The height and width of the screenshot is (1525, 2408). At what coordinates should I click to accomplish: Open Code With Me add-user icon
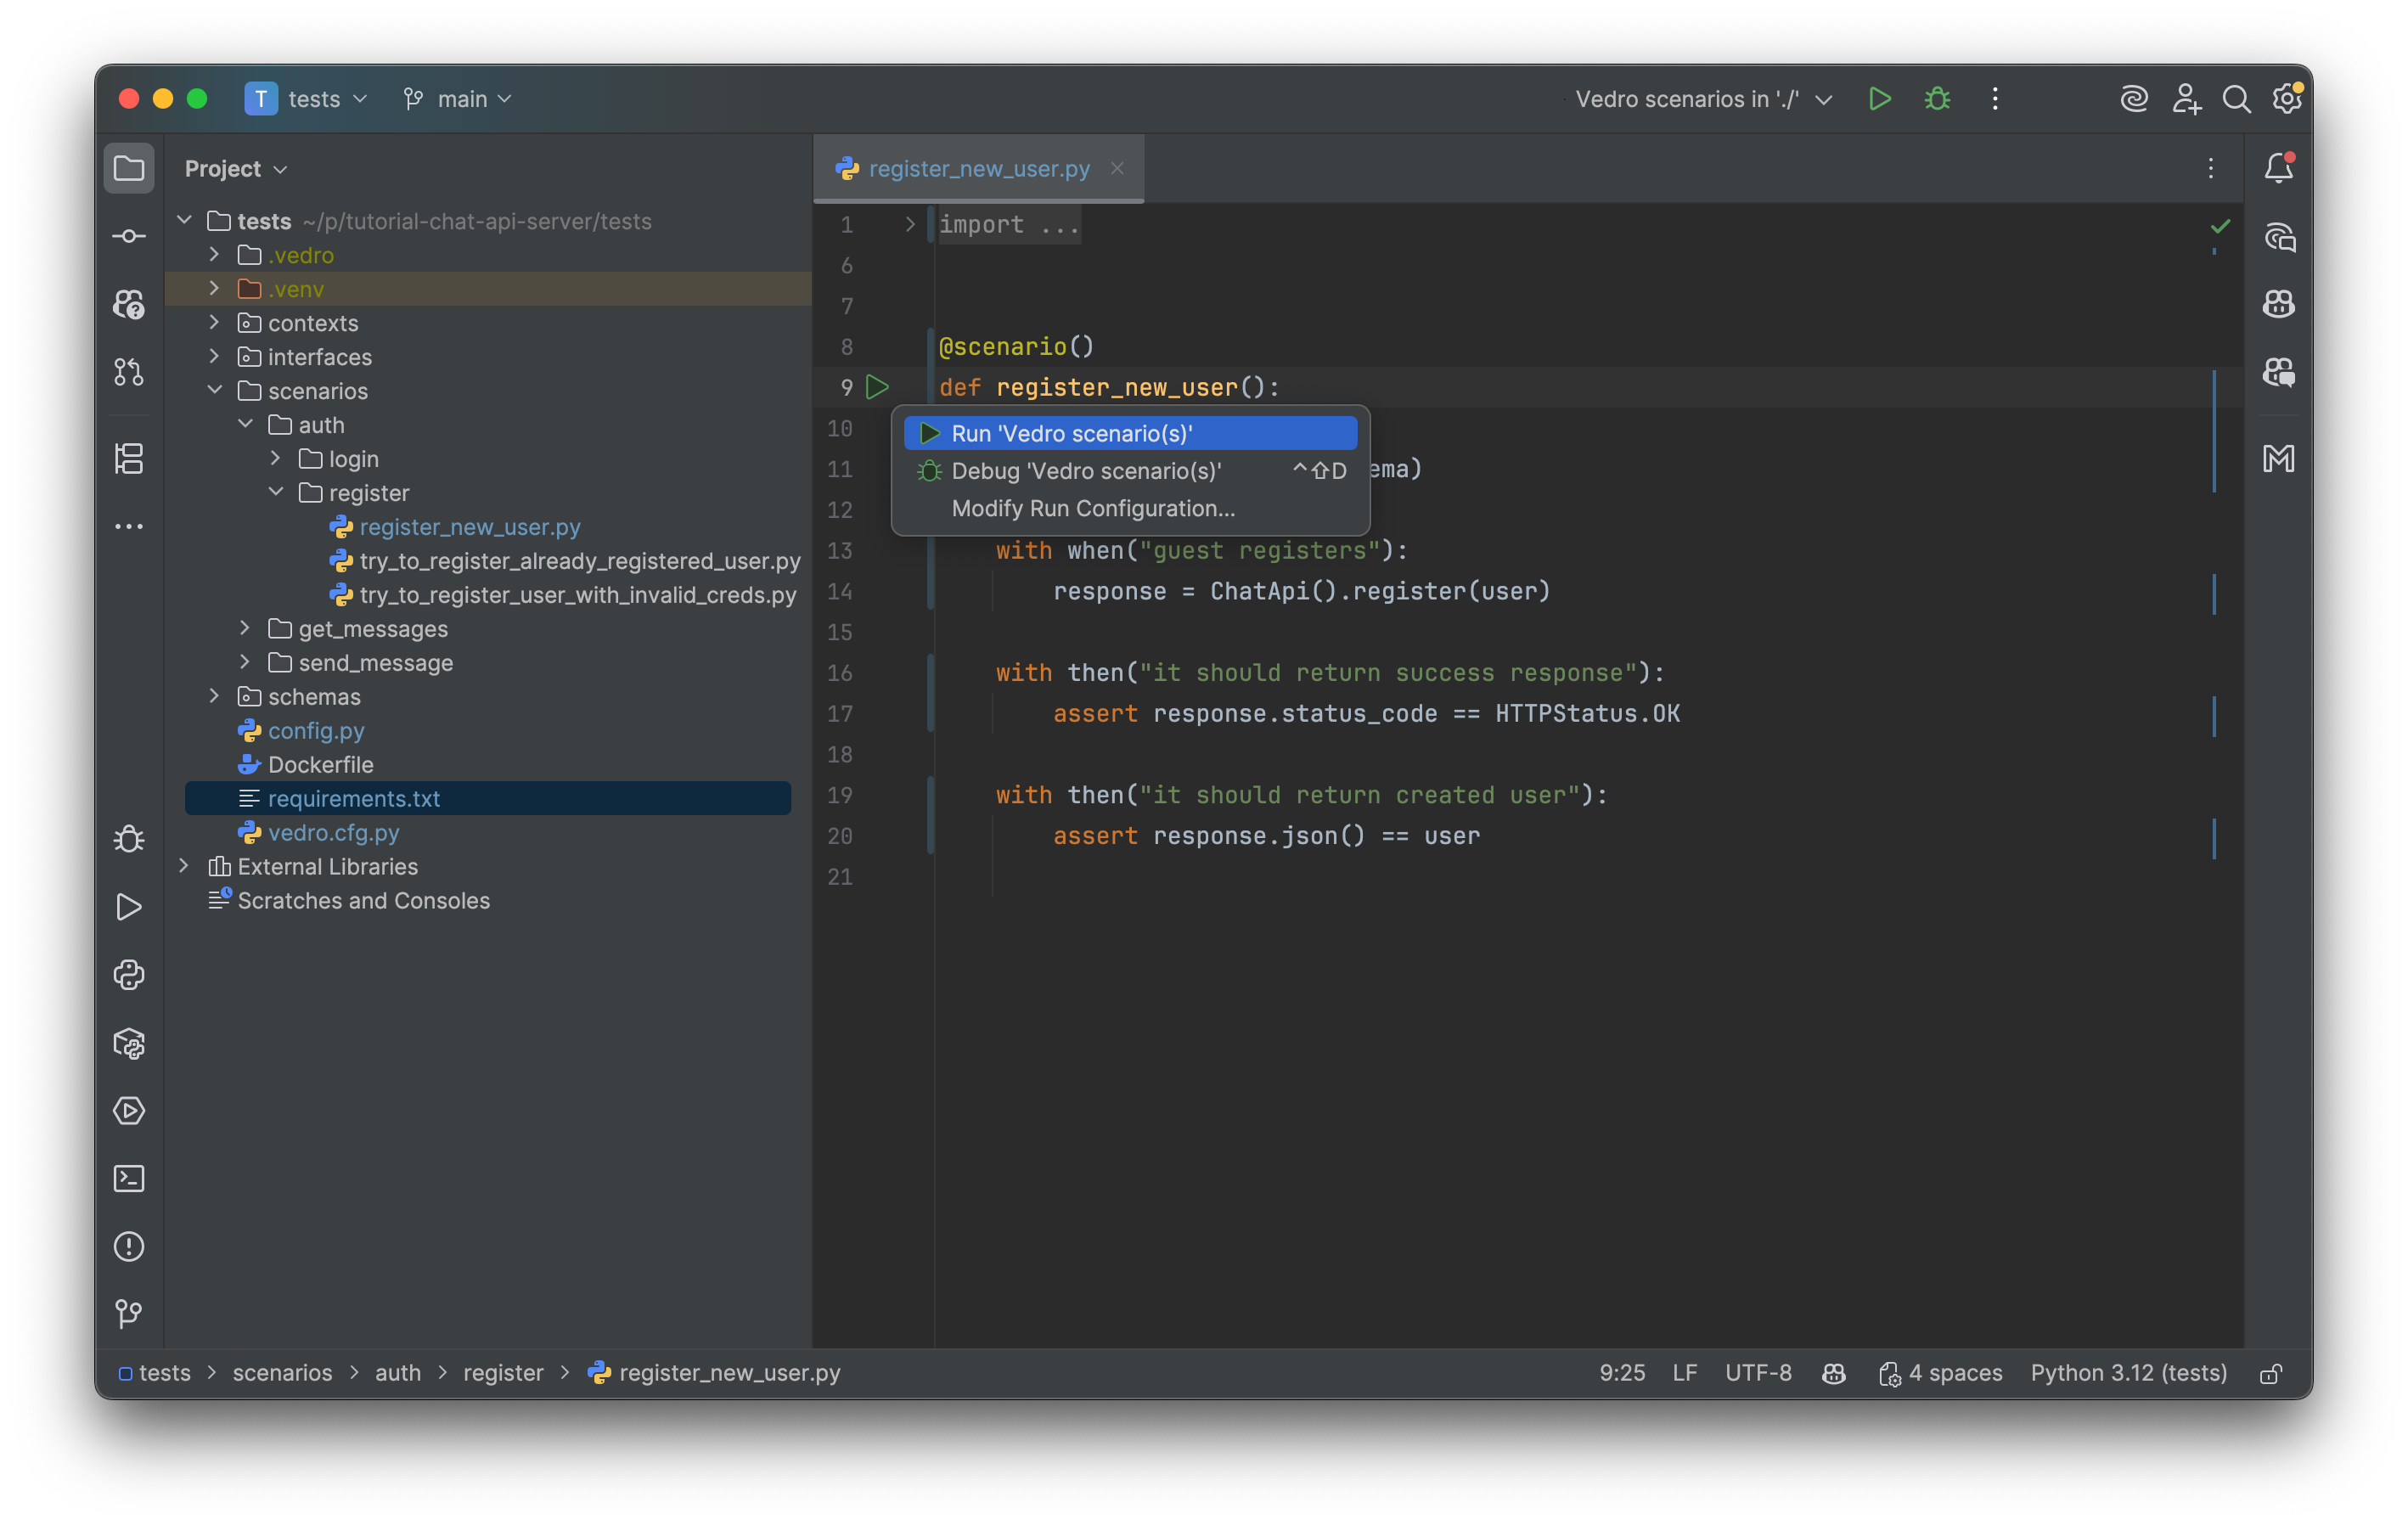coord(2186,99)
